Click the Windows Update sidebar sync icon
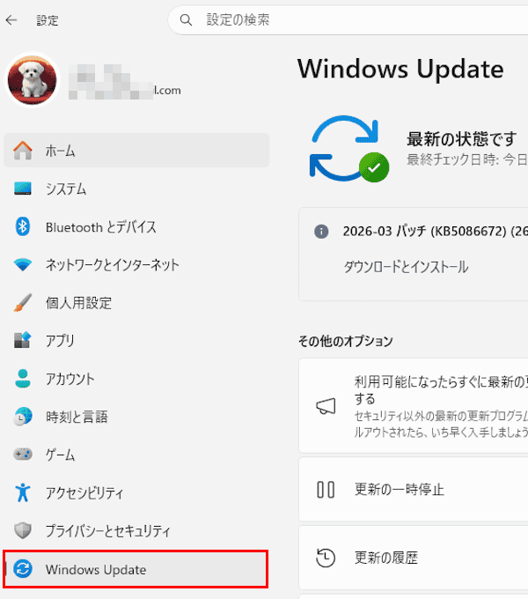Image resolution: width=528 pixels, height=599 pixels. pyautogui.click(x=23, y=569)
